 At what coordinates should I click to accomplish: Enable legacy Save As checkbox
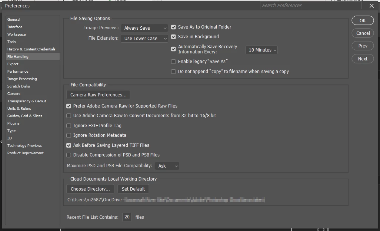173,62
